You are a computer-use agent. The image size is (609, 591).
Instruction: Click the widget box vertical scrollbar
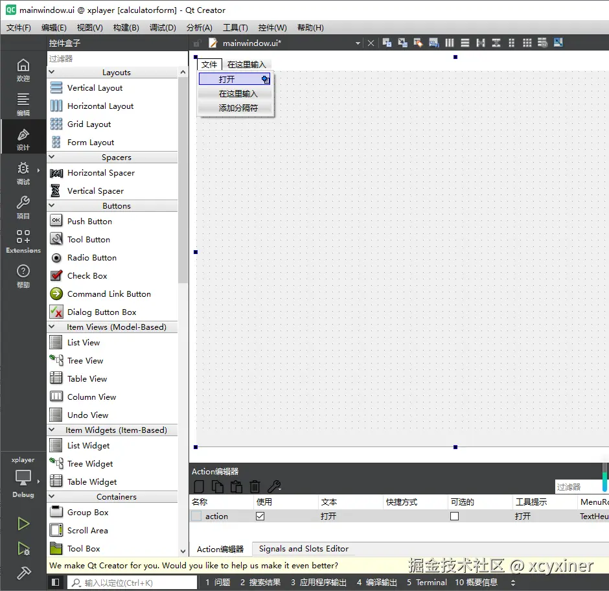183,181
